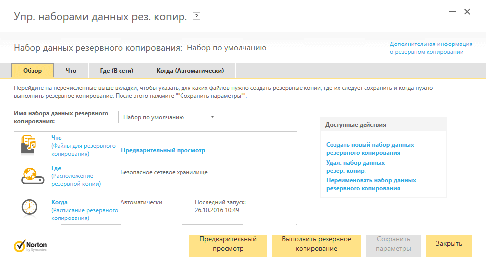Open 'Дополнительная информация о резервном копировании' link
This screenshot has height=262, width=486.
(426, 48)
